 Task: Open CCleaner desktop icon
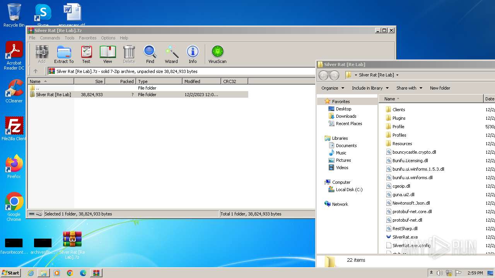point(14,92)
